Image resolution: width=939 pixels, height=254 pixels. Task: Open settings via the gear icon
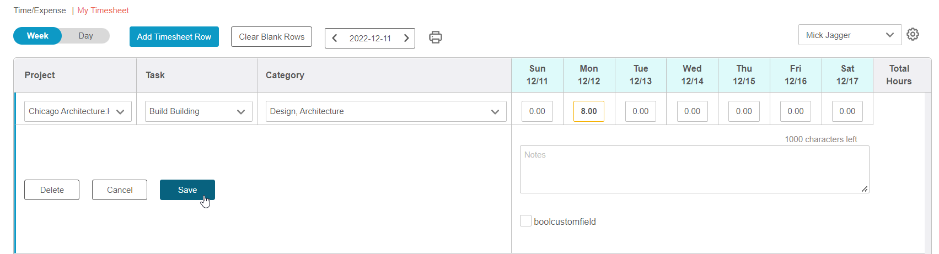[x=913, y=34]
